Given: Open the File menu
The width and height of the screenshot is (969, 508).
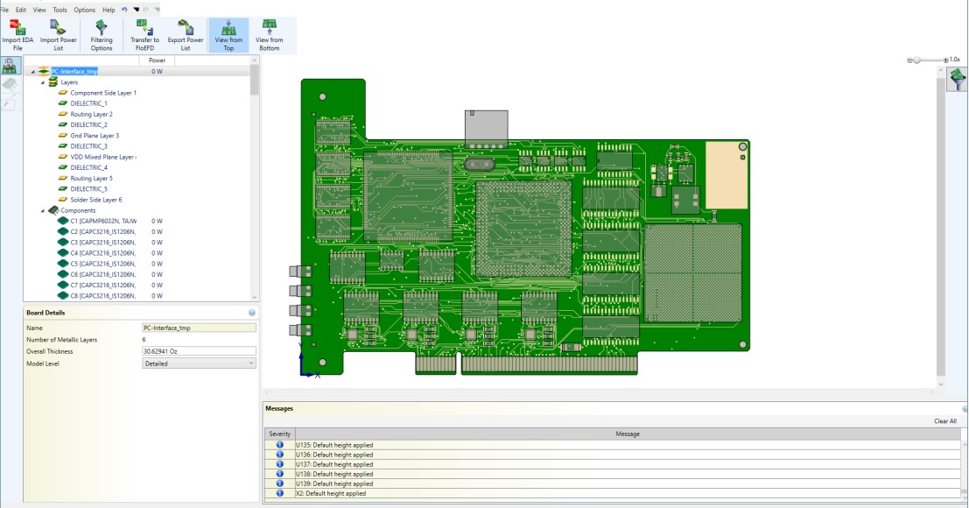Looking at the screenshot, I should pyautogui.click(x=4, y=10).
